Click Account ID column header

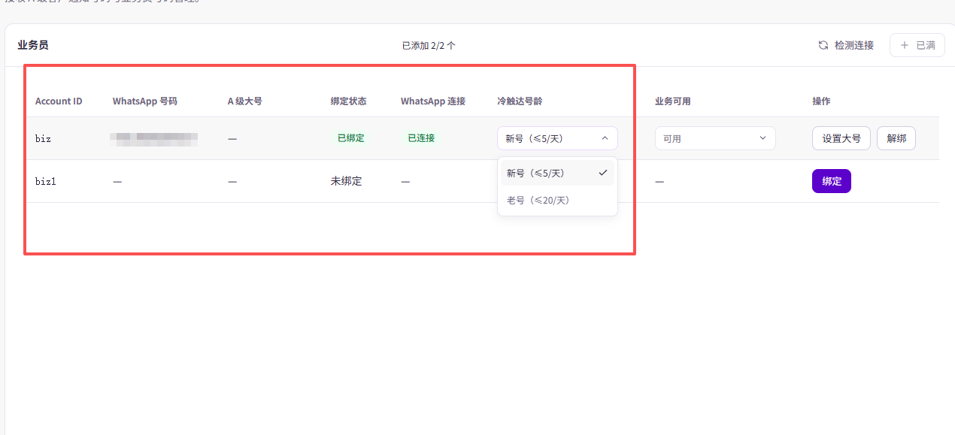(59, 101)
